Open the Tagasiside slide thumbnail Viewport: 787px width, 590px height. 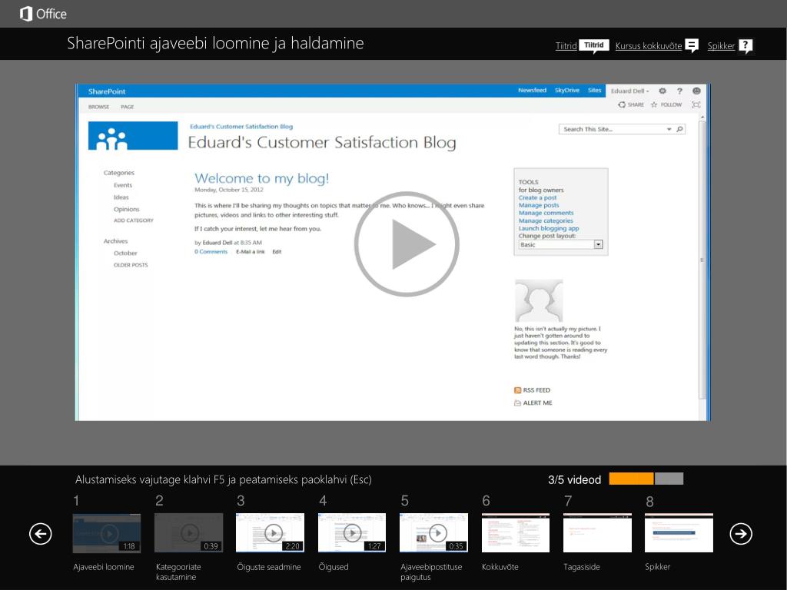click(598, 533)
